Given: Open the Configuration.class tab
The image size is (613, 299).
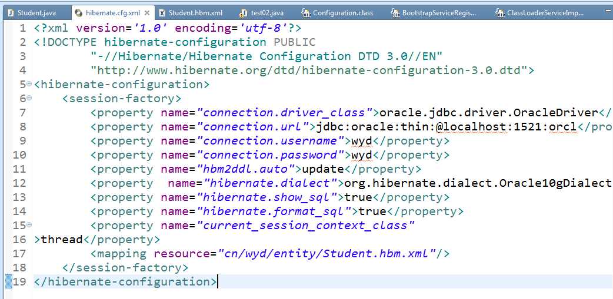Looking at the screenshot, I should coord(338,13).
